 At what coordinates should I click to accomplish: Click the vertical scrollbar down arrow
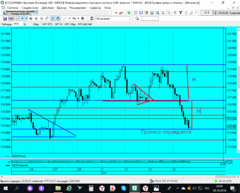click(238, 151)
